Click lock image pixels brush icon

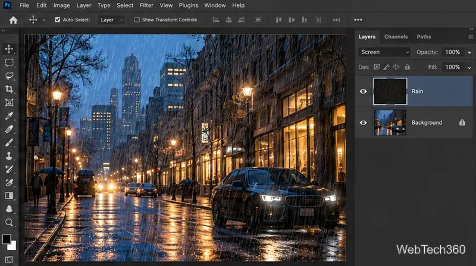(x=386, y=67)
